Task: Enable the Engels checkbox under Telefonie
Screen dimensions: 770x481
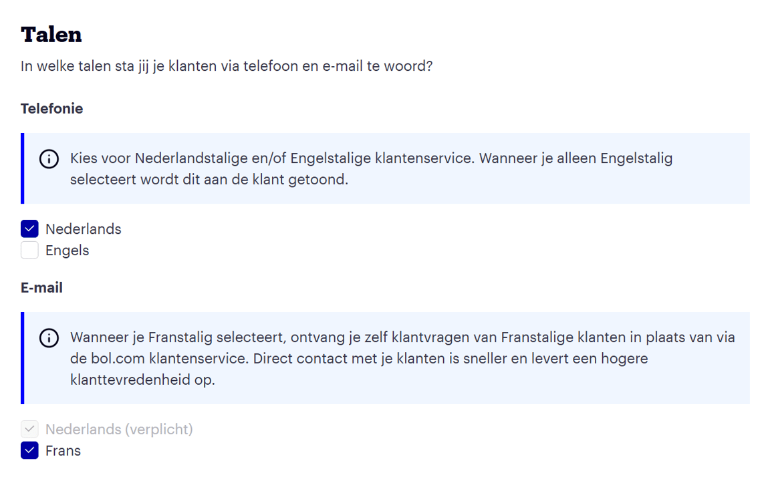Action: pyautogui.click(x=29, y=250)
